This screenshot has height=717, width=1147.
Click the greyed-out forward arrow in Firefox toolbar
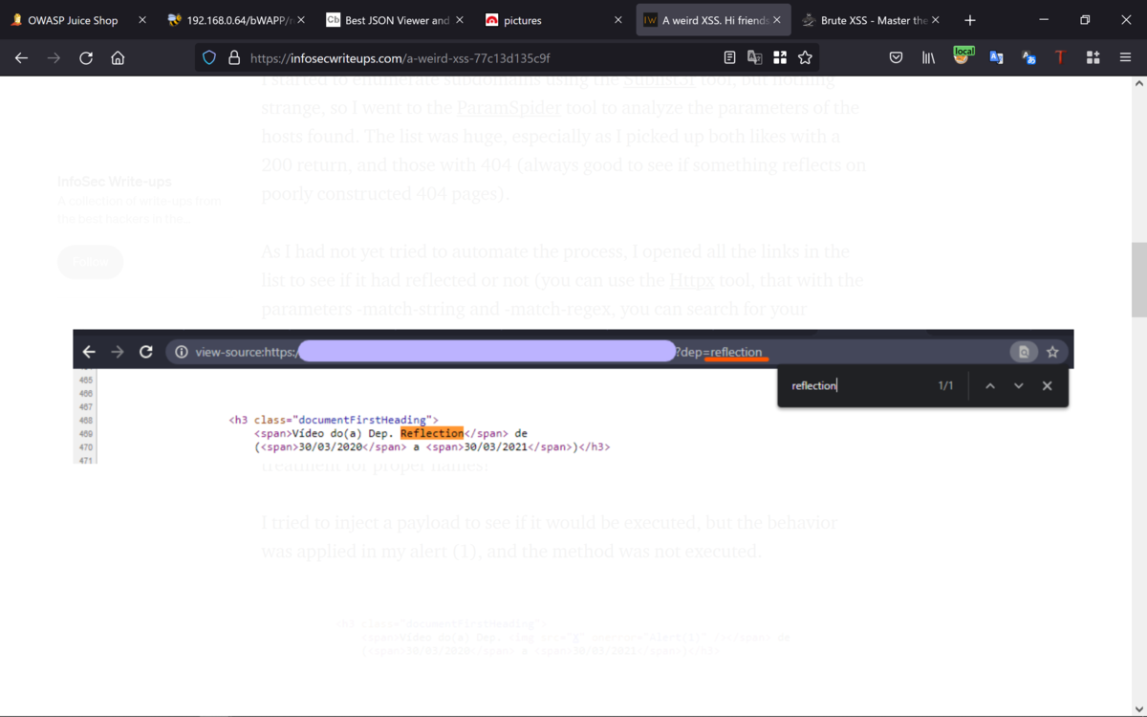coord(54,57)
